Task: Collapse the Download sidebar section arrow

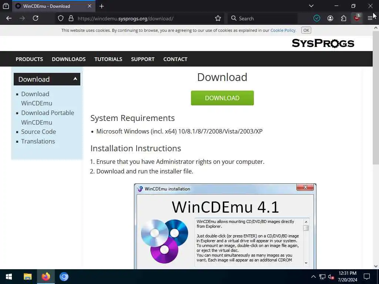Action: (x=75, y=79)
